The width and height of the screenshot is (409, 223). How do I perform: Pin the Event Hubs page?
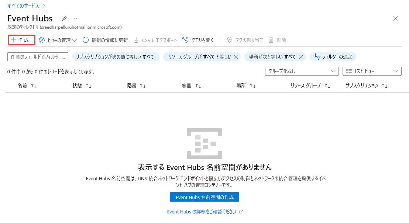pyautogui.click(x=65, y=18)
